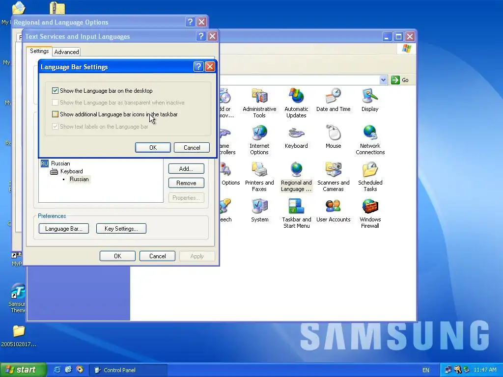Open System icon in Control Panel

[259, 210]
